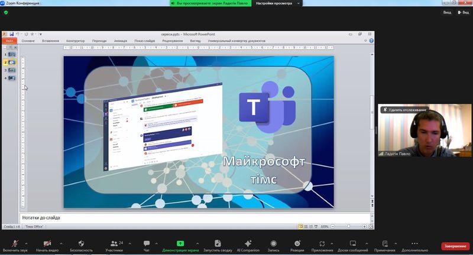The width and height of the screenshot is (473, 255).
Task: Switch to Рецензування ribbon tab
Action: pos(172,41)
